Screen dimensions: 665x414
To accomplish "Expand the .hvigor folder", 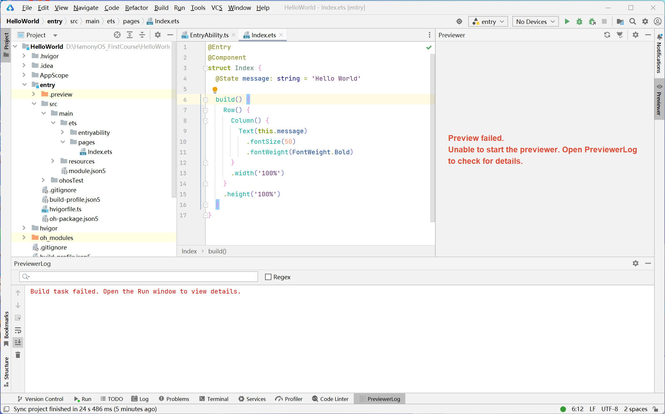I will [24, 56].
